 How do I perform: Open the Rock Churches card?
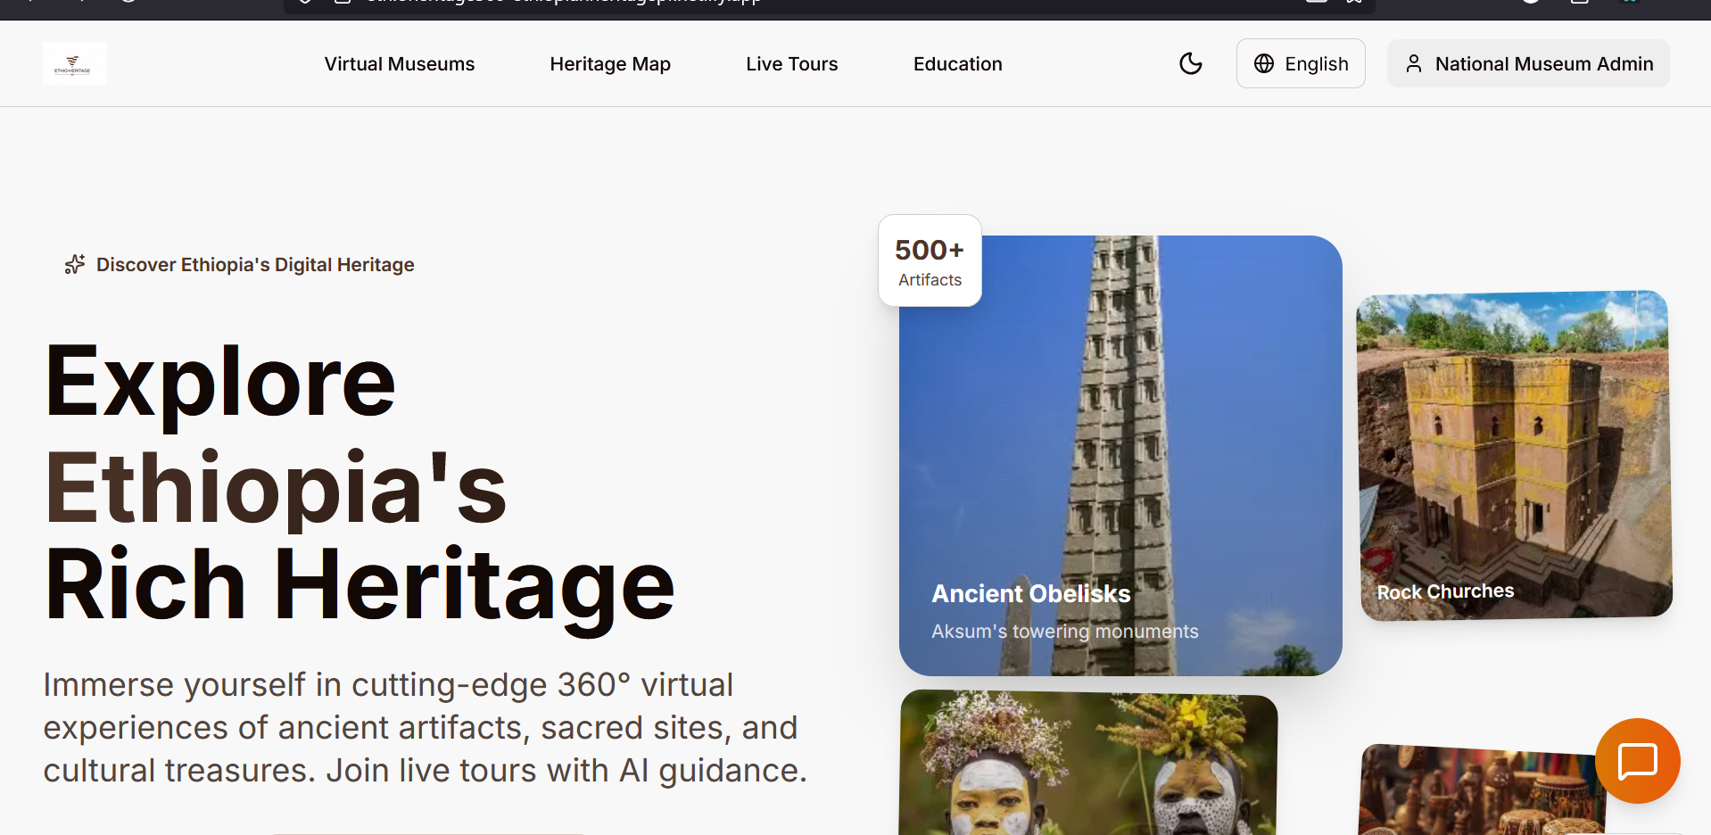1514,455
